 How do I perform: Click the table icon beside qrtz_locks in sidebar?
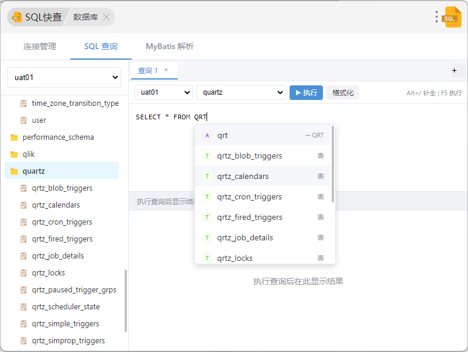(x=23, y=273)
